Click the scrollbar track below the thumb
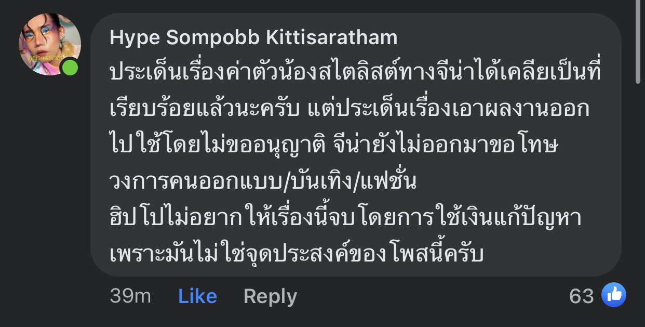645x327 pixels. coord(638,208)
